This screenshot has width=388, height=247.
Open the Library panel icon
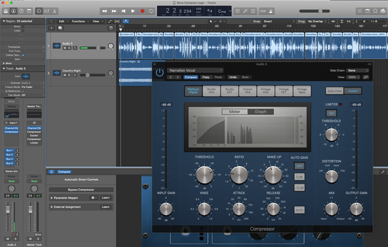(x=6, y=11)
